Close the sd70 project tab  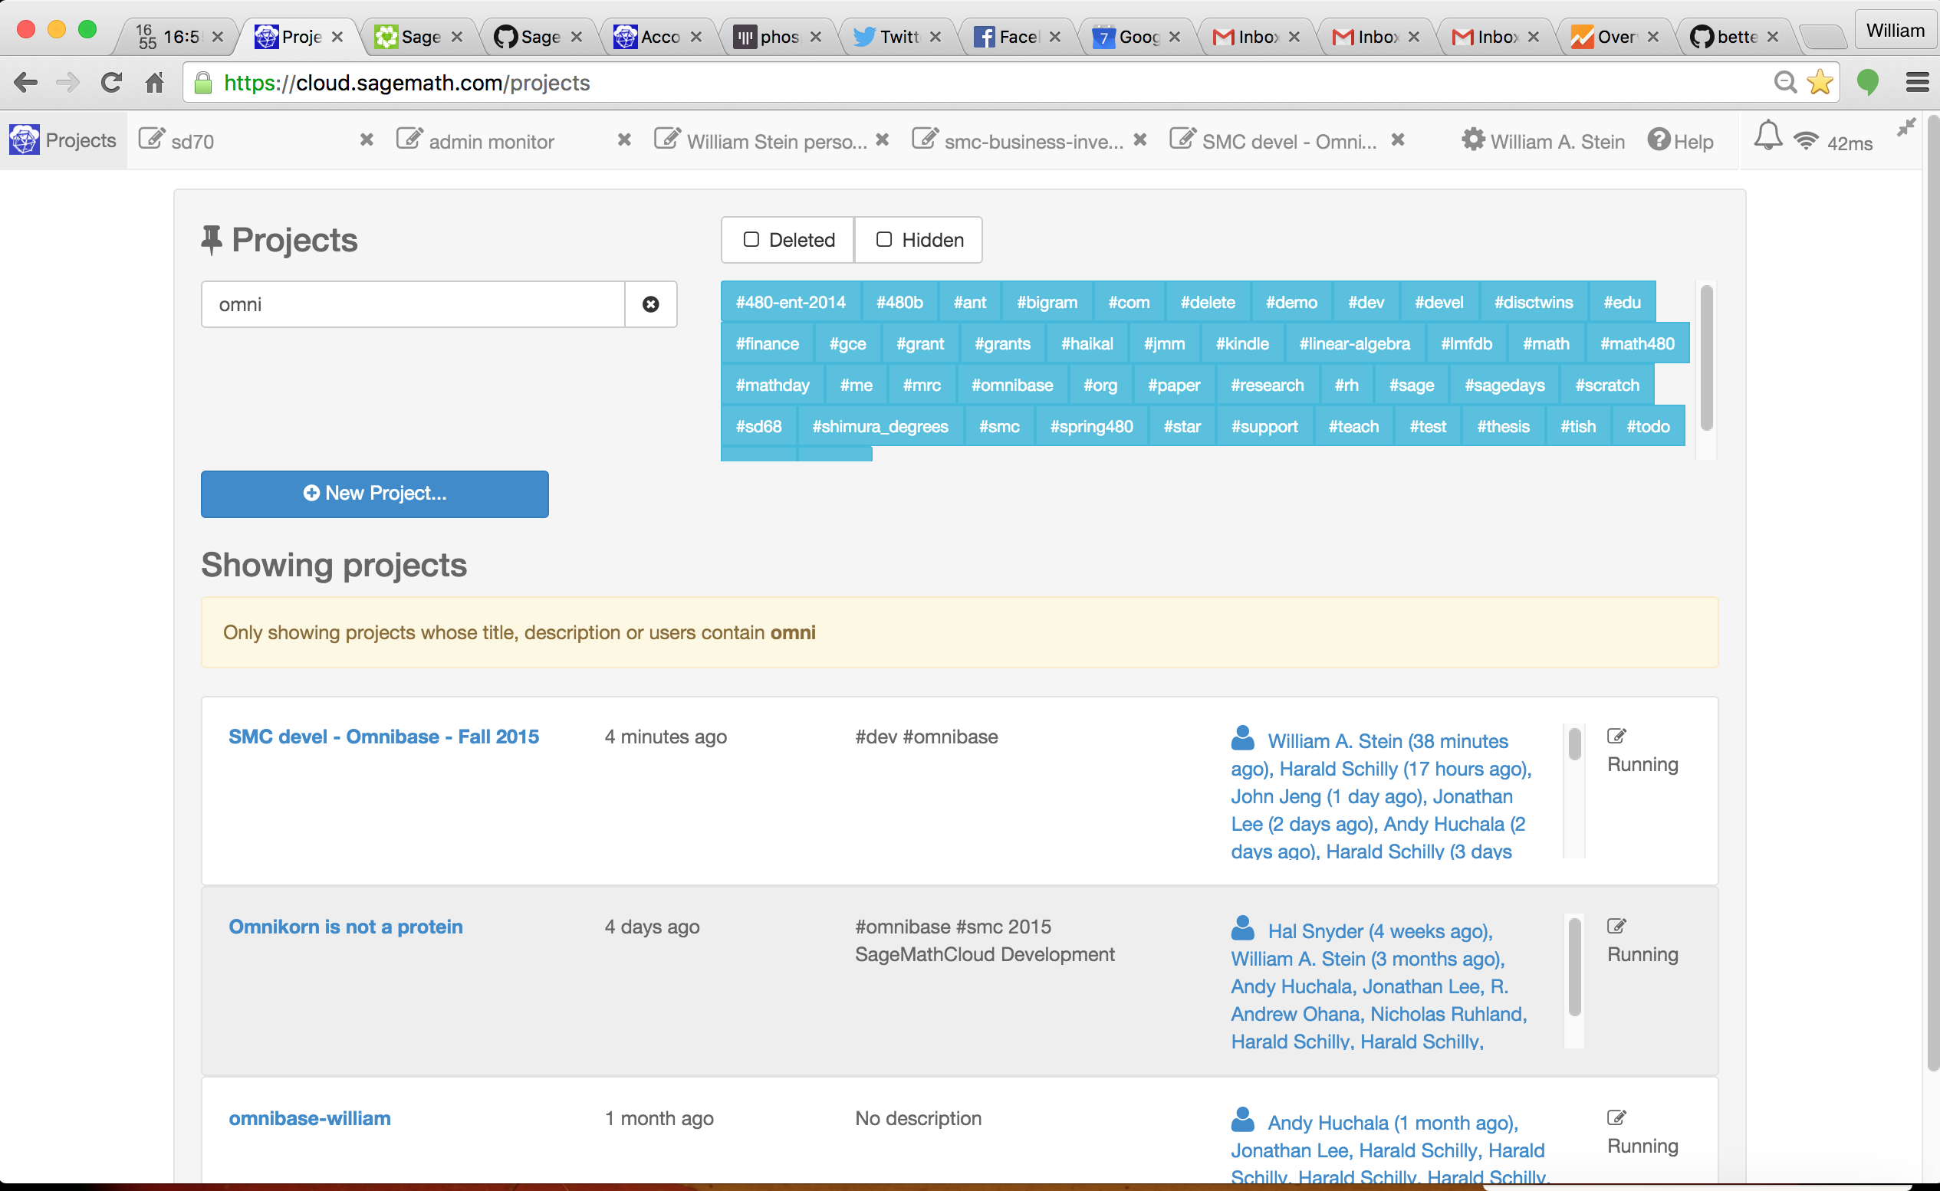[x=367, y=140]
